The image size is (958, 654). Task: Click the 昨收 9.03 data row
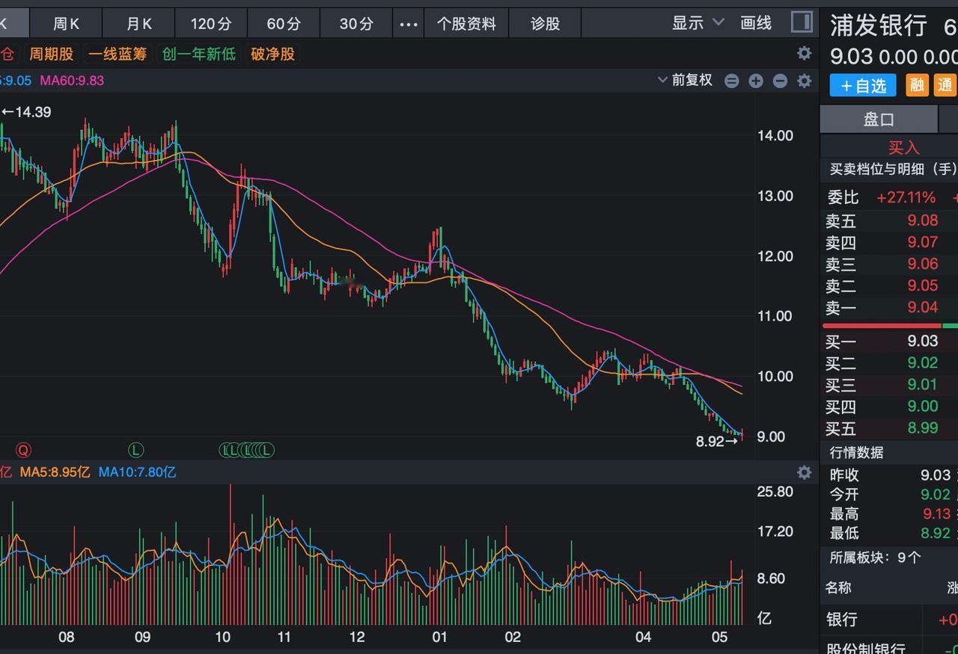889,475
